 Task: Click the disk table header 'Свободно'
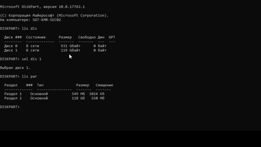87,37
